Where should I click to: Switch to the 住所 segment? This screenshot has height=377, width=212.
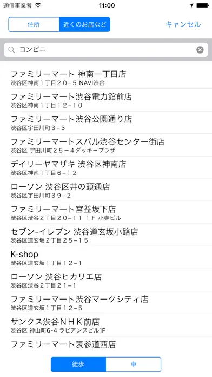[34, 24]
